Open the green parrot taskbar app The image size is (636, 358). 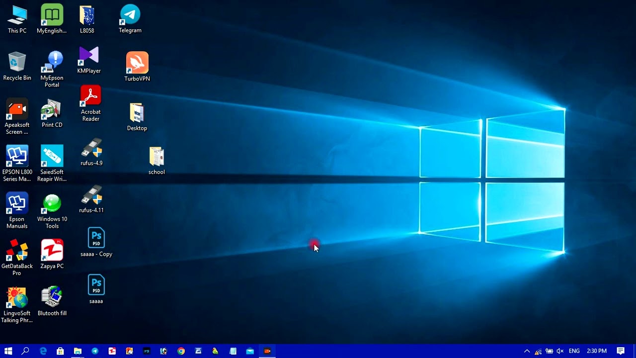(215, 351)
